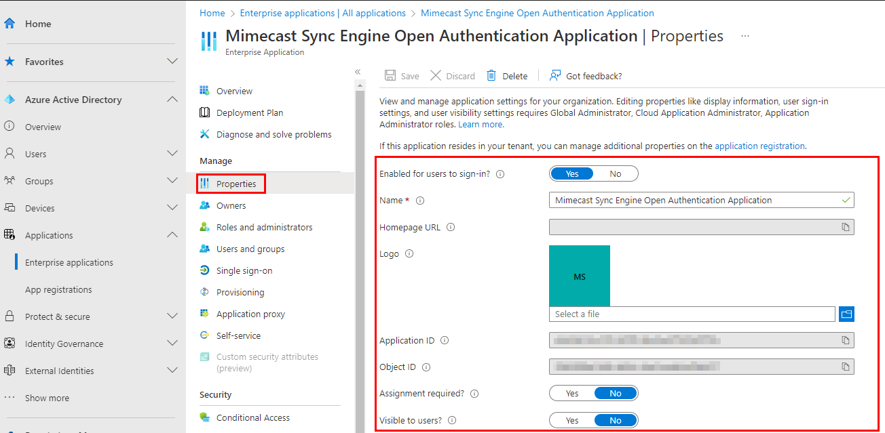Open the ellipsis more options next to title

(x=745, y=36)
